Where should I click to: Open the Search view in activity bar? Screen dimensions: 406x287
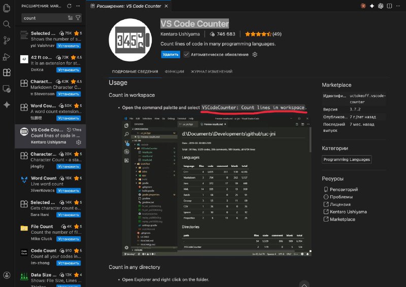pos(7,24)
